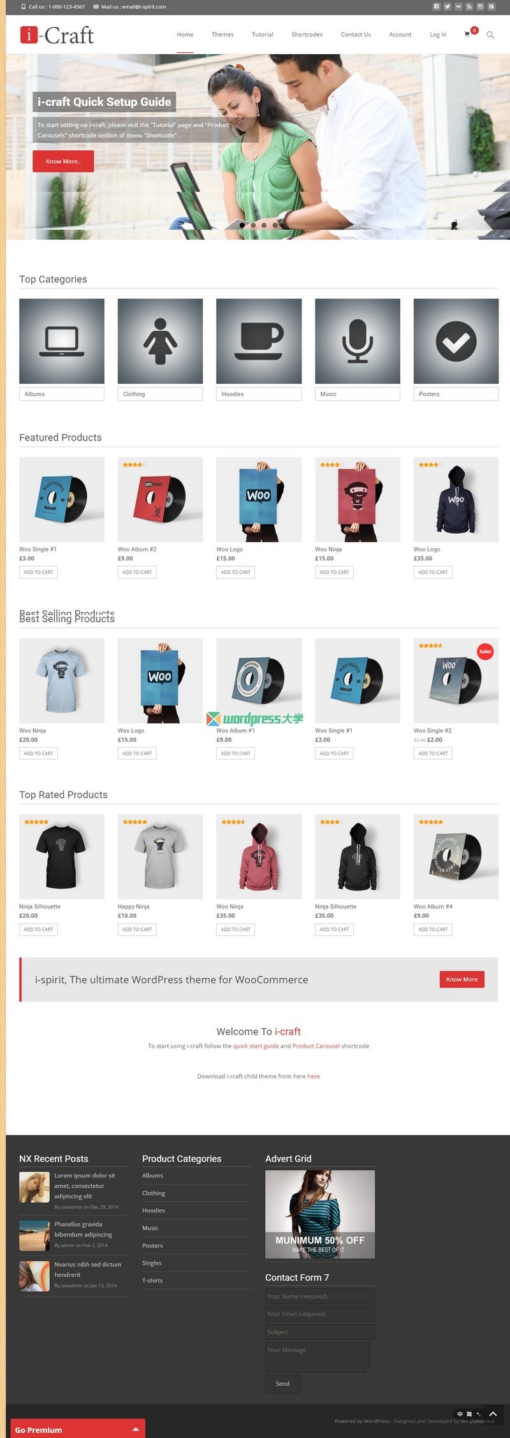Viewport: 510px width, 1438px height.
Task: Open the Twitter icon in top bar
Action: [x=448, y=6]
